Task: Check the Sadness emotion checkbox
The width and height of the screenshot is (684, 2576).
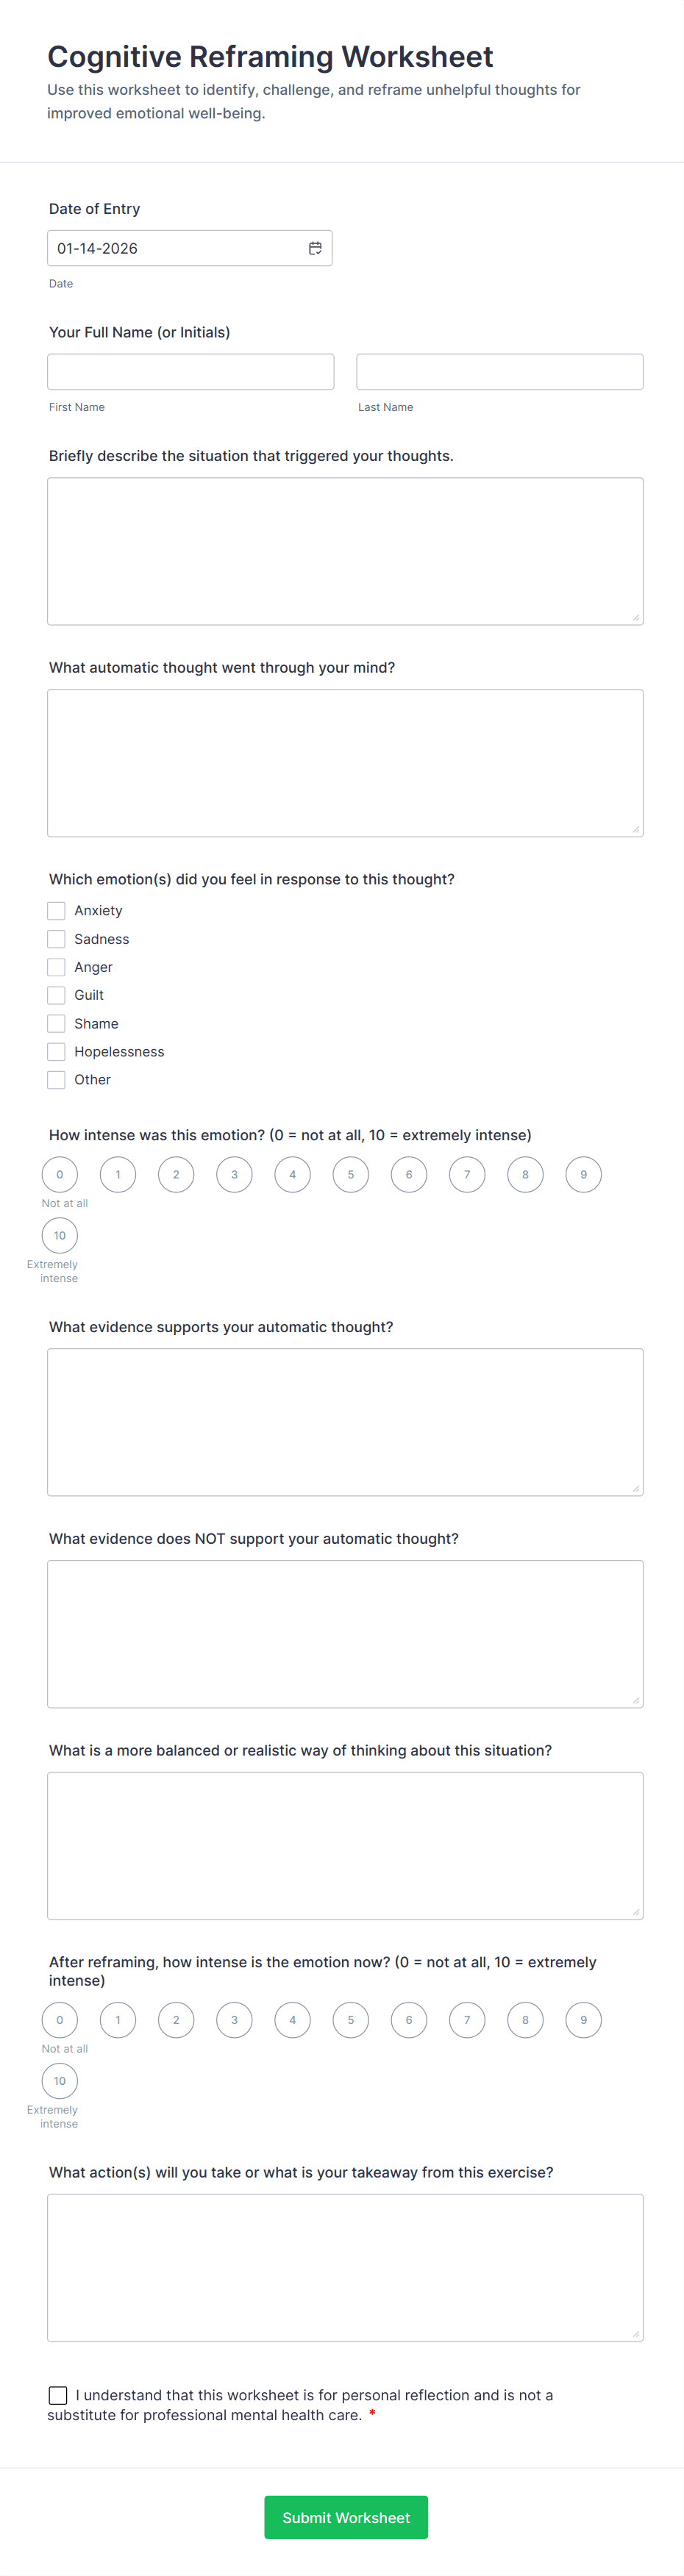Action: pyautogui.click(x=57, y=939)
